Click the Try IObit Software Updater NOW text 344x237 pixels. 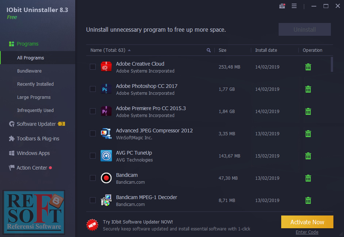pos(138,222)
